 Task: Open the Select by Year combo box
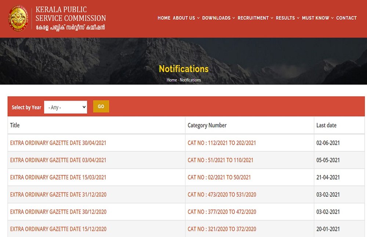[66, 107]
